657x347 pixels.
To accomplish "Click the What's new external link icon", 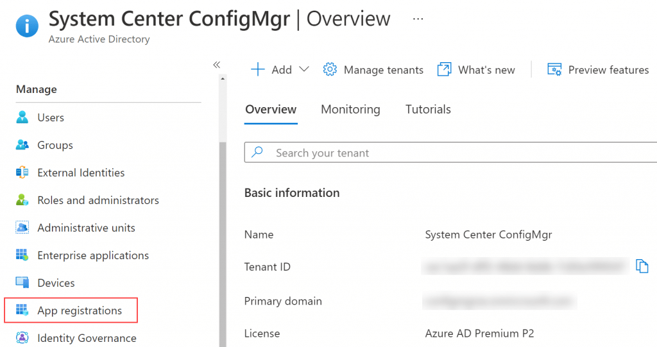I will coord(444,69).
